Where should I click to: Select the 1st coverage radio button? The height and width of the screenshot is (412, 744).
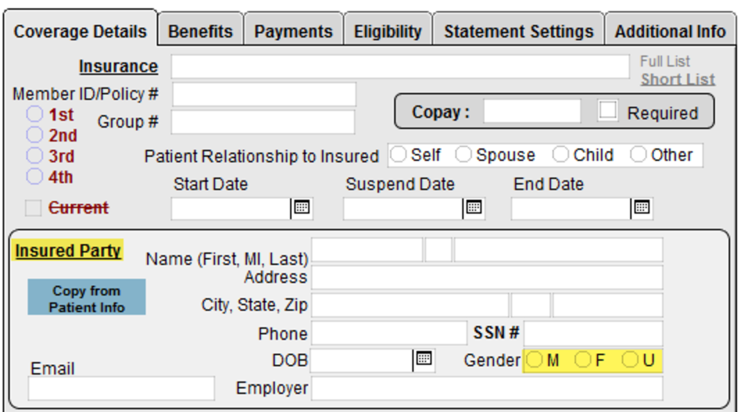(x=35, y=114)
